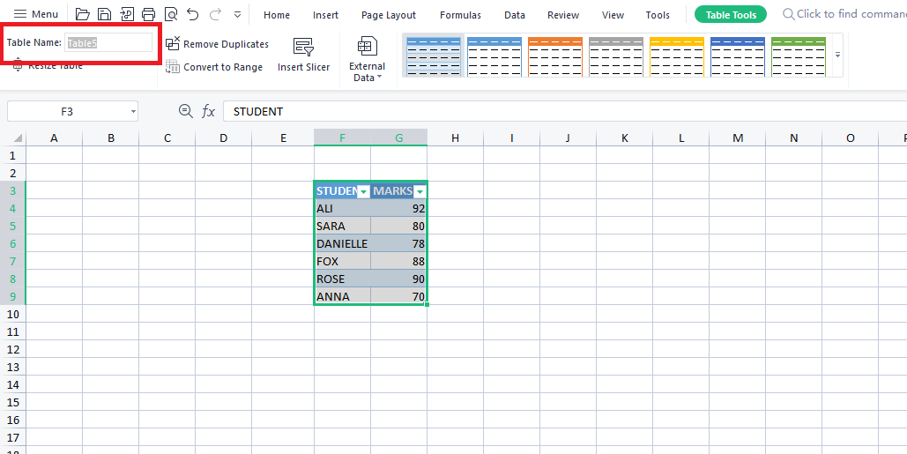The width and height of the screenshot is (907, 454).
Task: Open the Tools tab
Action: pos(658,15)
